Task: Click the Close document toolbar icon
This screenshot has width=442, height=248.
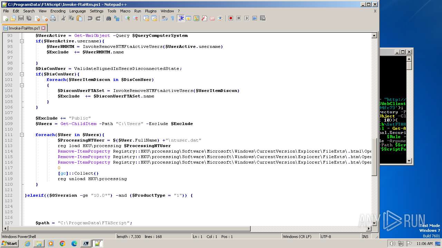Action: (37, 18)
